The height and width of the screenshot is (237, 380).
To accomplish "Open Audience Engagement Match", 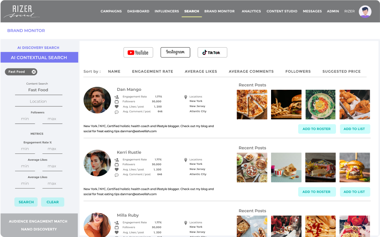I will coord(38,221).
